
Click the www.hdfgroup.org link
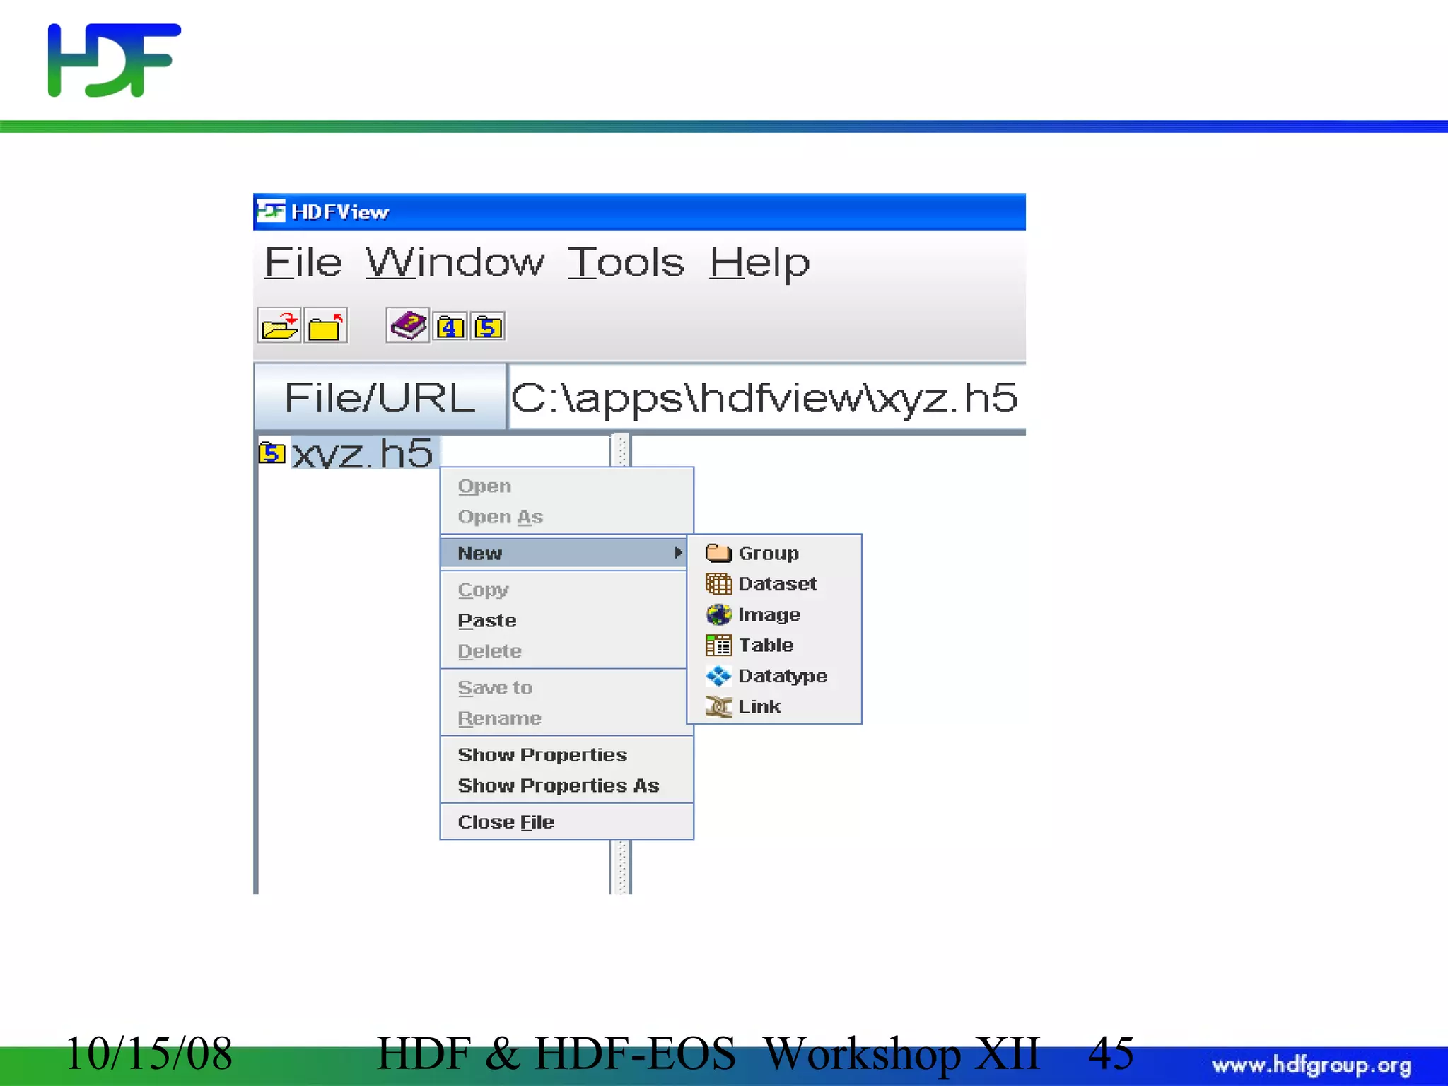1312,1065
